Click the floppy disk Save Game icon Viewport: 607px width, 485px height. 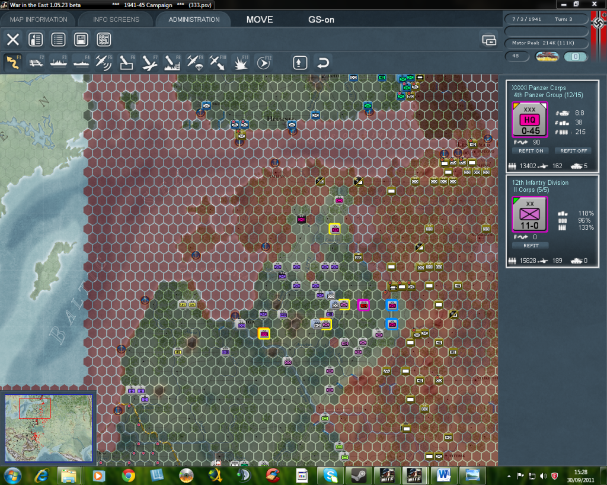(x=81, y=40)
